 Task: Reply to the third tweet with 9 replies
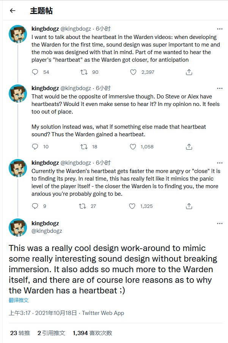point(35,206)
